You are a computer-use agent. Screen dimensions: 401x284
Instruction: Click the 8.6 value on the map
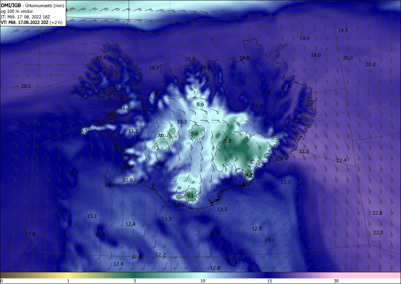[200, 104]
